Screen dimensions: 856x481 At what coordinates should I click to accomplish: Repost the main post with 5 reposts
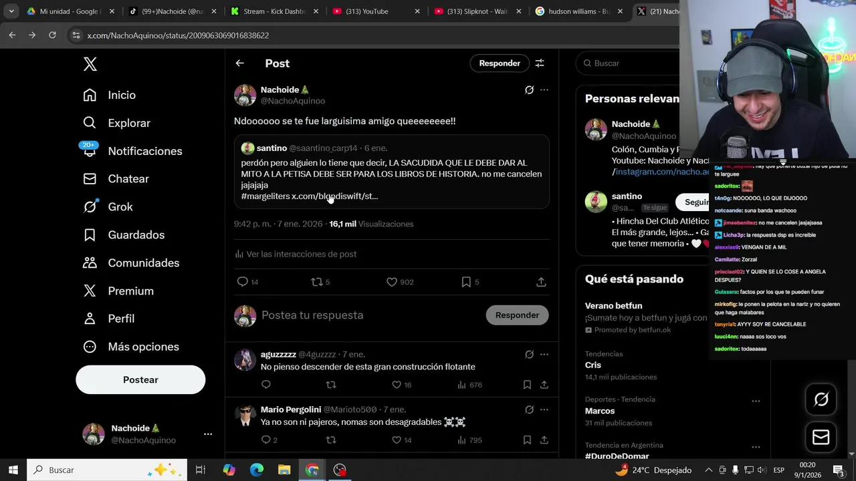coord(317,282)
